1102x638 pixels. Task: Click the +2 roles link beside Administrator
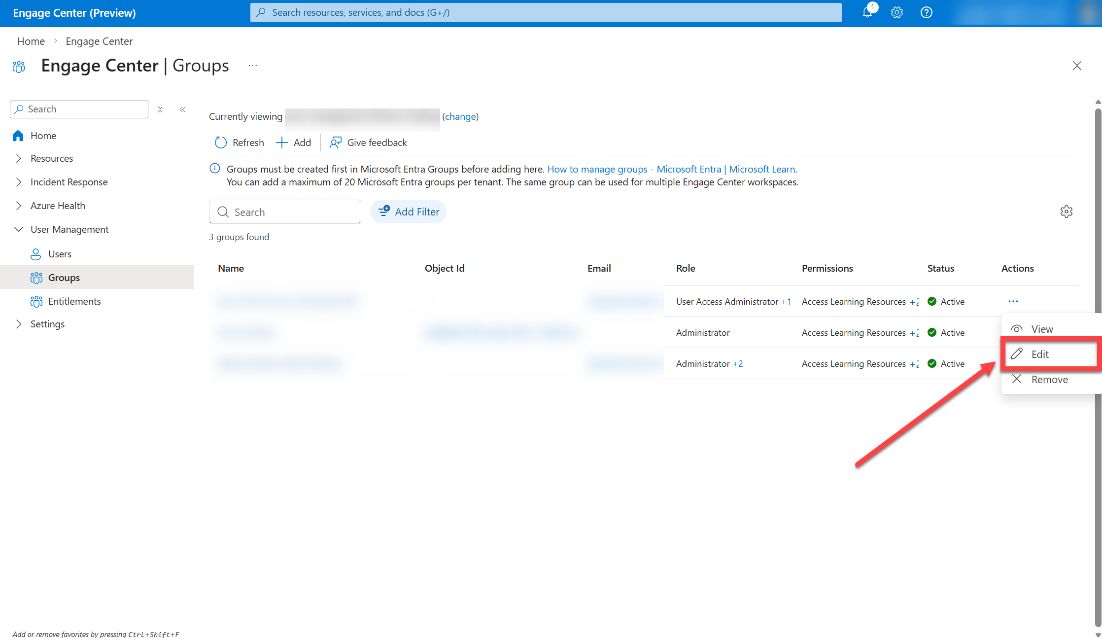pos(738,364)
